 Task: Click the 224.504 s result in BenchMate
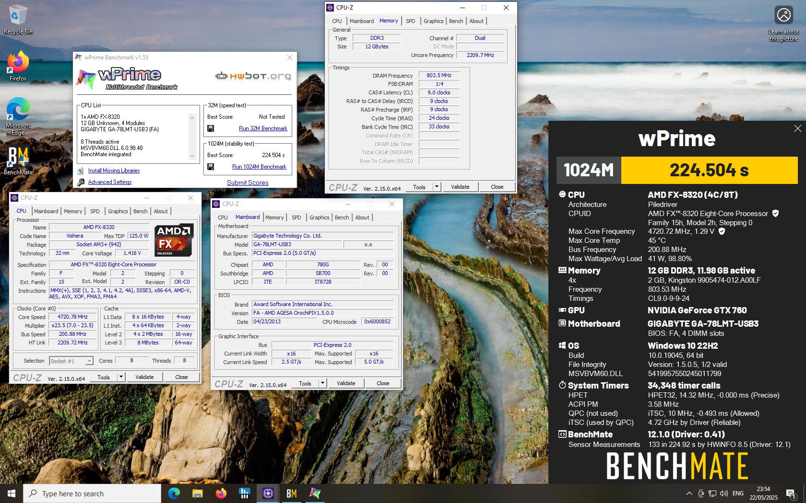(709, 170)
